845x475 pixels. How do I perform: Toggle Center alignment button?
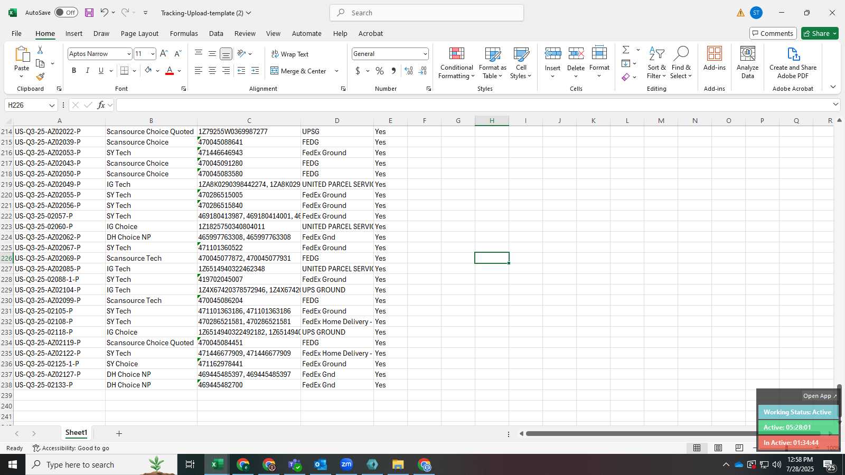(x=212, y=71)
